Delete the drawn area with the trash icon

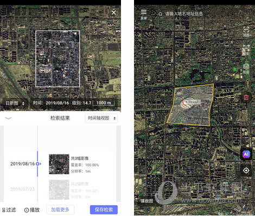click(x=246, y=97)
